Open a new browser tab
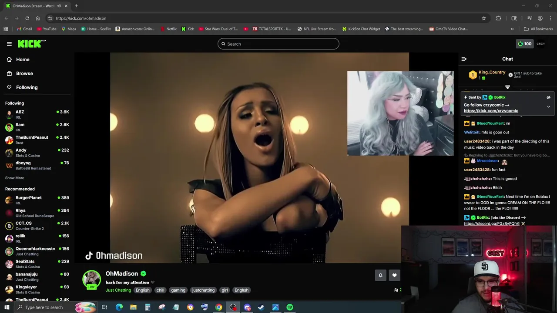This screenshot has width=557, height=313. click(x=76, y=6)
